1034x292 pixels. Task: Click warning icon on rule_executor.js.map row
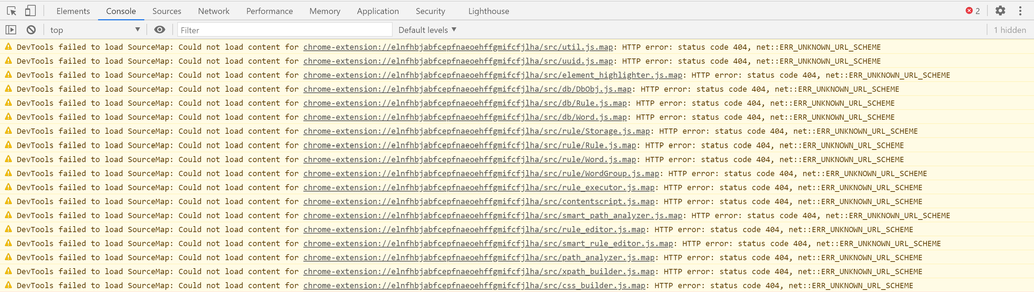pyautogui.click(x=8, y=187)
